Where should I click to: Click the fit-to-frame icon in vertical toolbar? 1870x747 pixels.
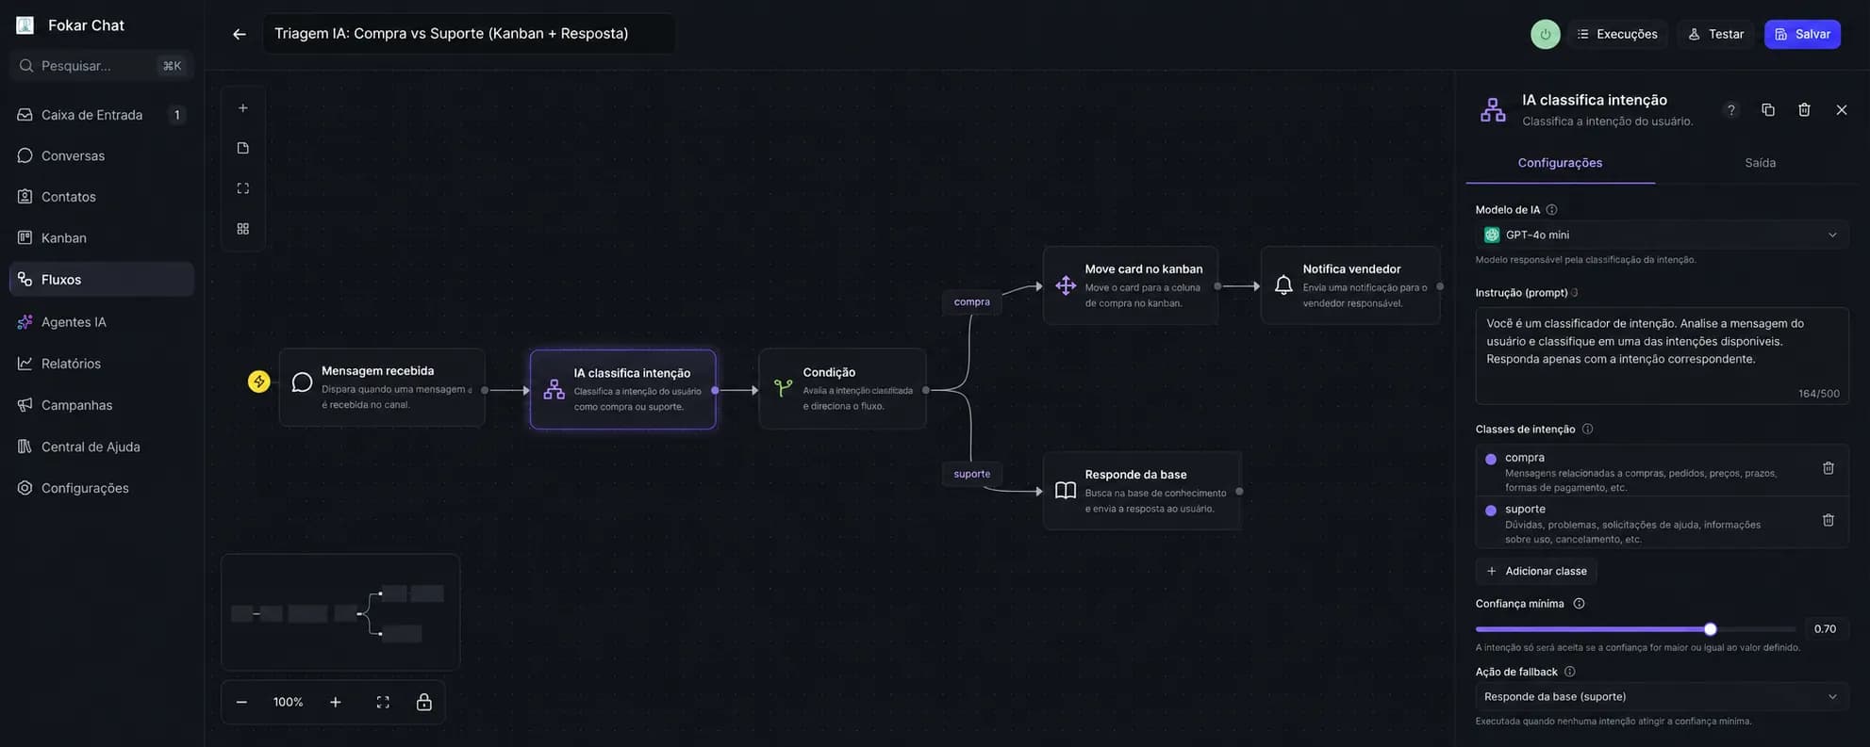(243, 188)
